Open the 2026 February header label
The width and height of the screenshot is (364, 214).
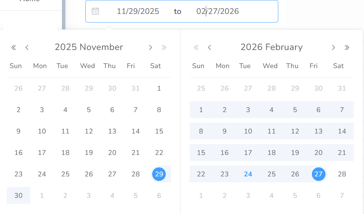(271, 47)
